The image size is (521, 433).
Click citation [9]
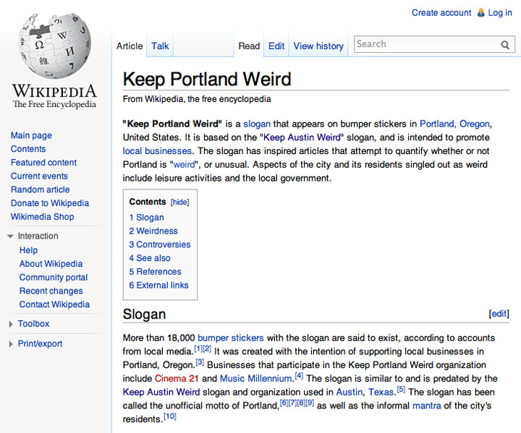[x=310, y=403]
